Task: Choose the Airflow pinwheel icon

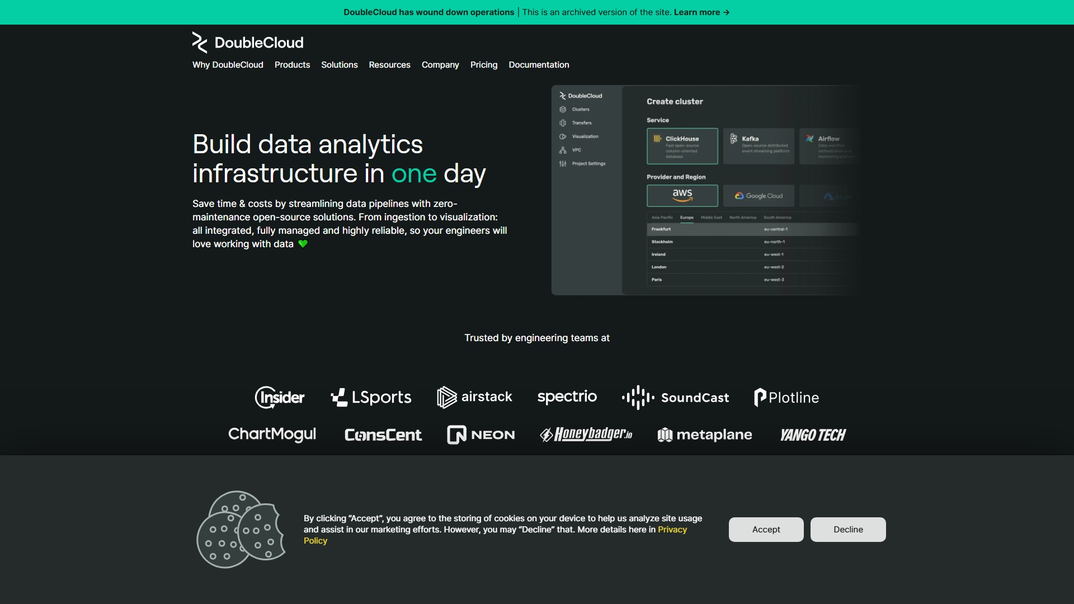Action: (x=811, y=139)
